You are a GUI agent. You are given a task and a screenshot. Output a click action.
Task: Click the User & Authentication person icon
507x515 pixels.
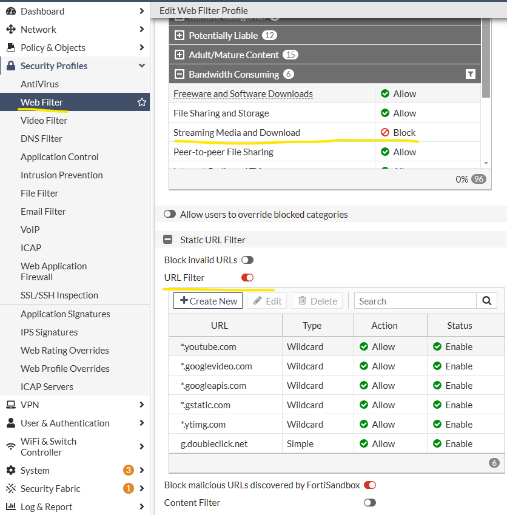pos(11,423)
